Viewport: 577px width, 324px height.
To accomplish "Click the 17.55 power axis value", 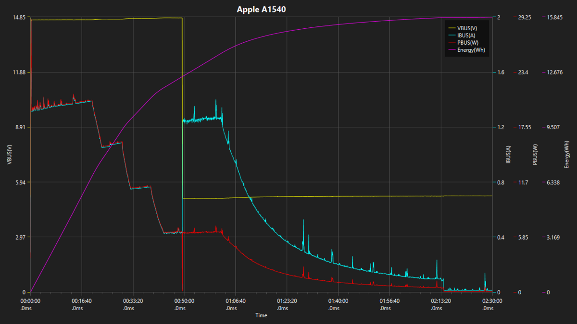I will click(x=524, y=127).
